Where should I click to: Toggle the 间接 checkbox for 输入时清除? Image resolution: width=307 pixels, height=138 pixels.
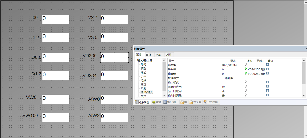point(267,95)
